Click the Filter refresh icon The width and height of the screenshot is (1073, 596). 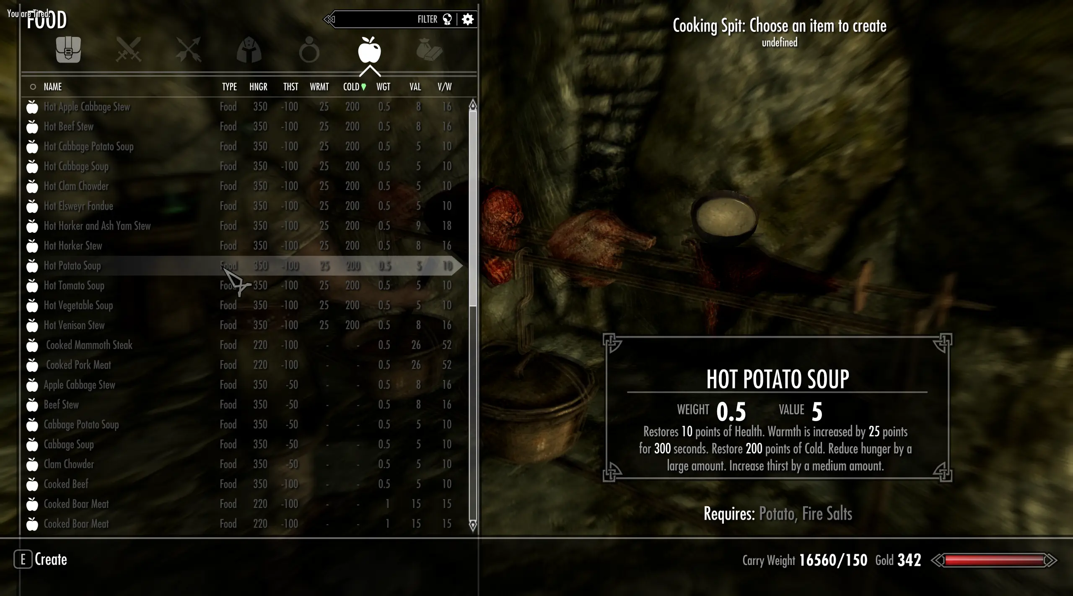click(447, 19)
